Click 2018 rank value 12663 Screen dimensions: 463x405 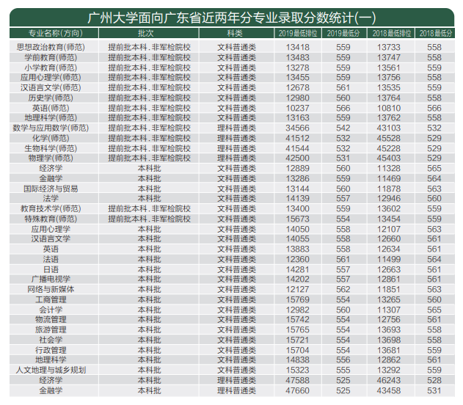pos(389,269)
